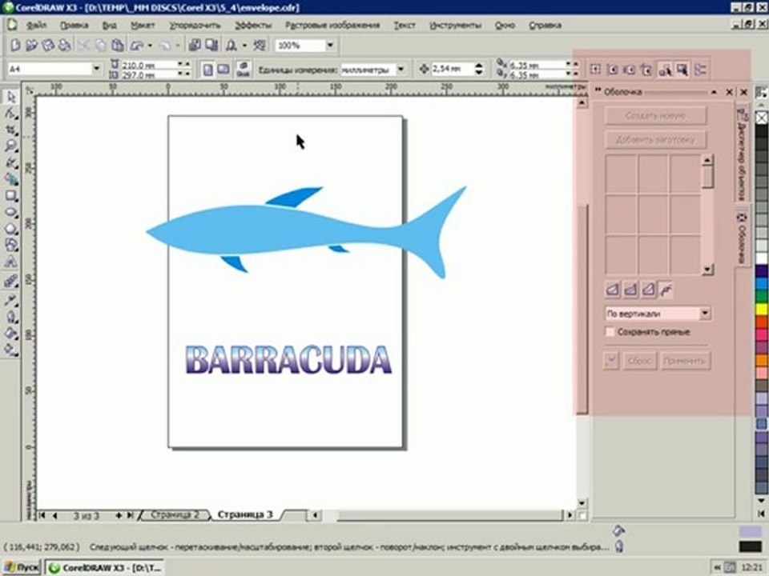The image size is (769, 576).
Task: Click the Добавить заготовку button
Action: coord(656,139)
